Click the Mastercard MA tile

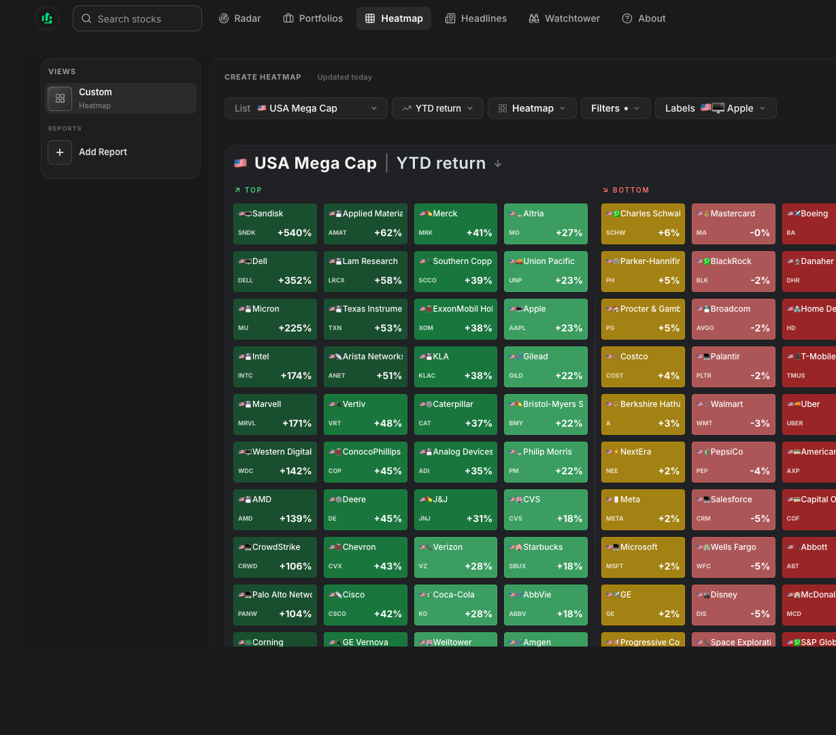click(733, 223)
